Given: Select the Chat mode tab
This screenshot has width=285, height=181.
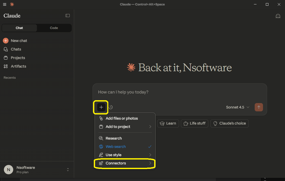Looking at the screenshot, I should click(x=19, y=28).
